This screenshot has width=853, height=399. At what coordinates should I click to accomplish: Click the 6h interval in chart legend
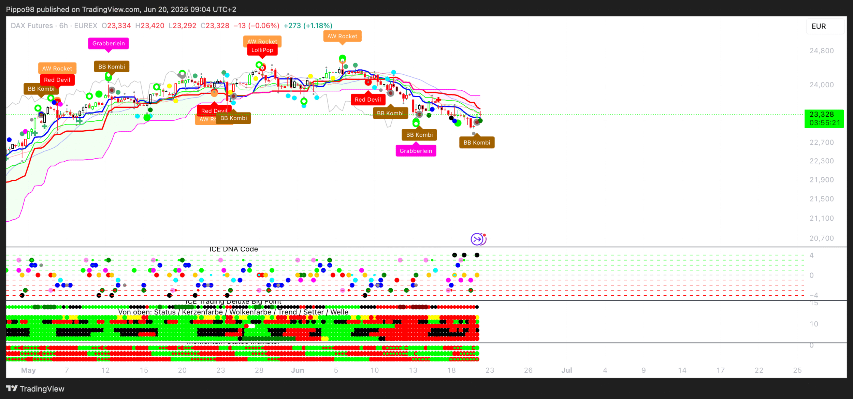pos(63,26)
